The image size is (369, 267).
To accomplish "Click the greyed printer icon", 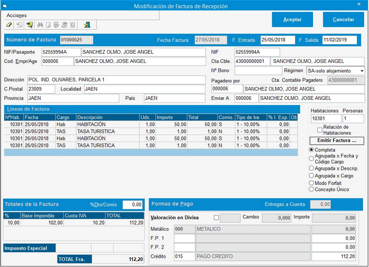I will [x=65, y=24].
